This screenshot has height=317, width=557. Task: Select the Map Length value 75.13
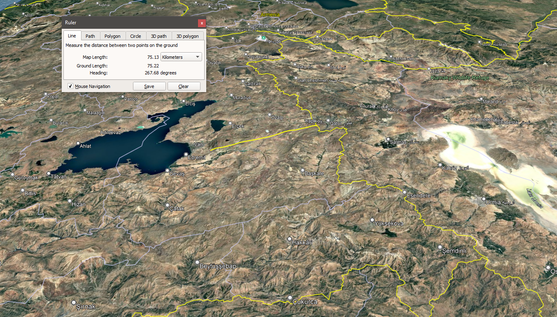click(x=153, y=57)
